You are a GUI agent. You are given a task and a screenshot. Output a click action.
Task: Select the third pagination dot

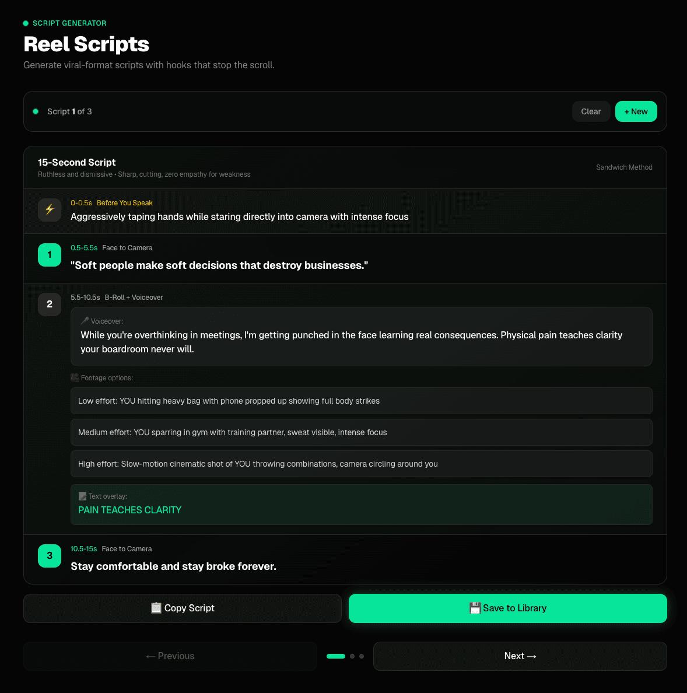point(362,656)
